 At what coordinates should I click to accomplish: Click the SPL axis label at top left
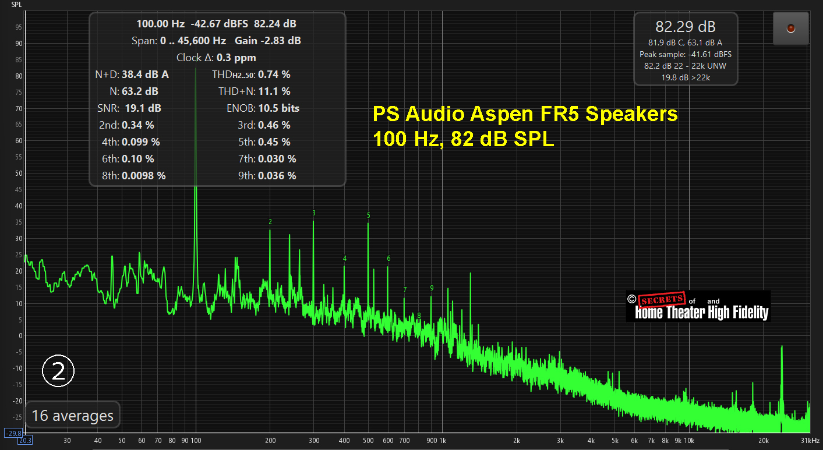coord(16,4)
